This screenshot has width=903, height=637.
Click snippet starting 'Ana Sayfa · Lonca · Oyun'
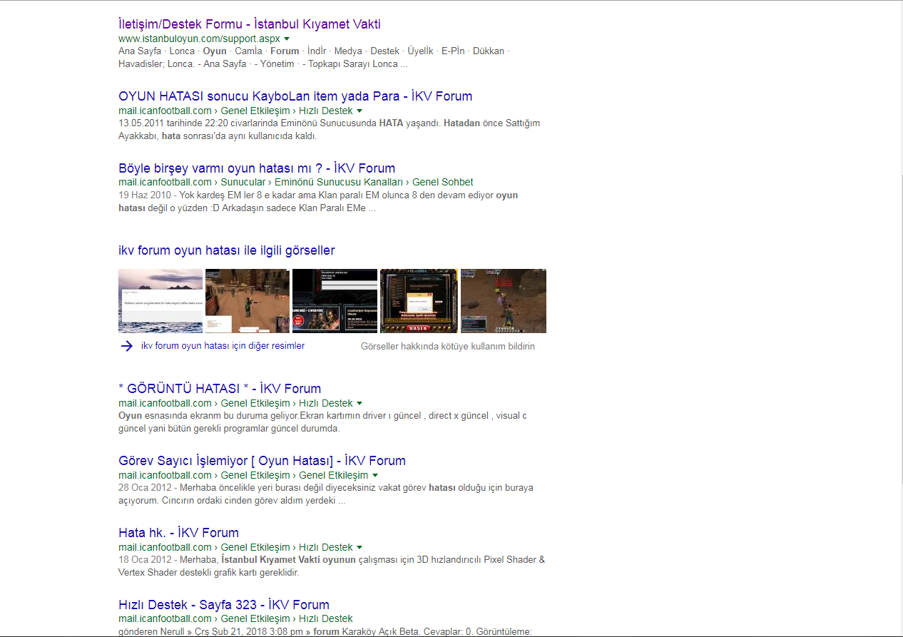coord(314,58)
